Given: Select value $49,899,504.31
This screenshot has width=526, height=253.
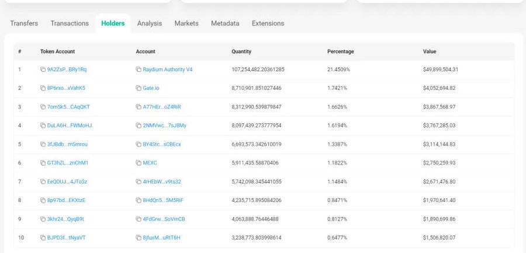Looking at the screenshot, I should pos(441,70).
